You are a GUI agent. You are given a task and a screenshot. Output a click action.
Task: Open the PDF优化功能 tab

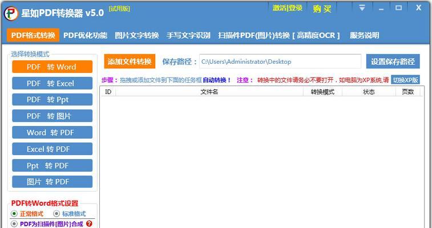(85, 35)
